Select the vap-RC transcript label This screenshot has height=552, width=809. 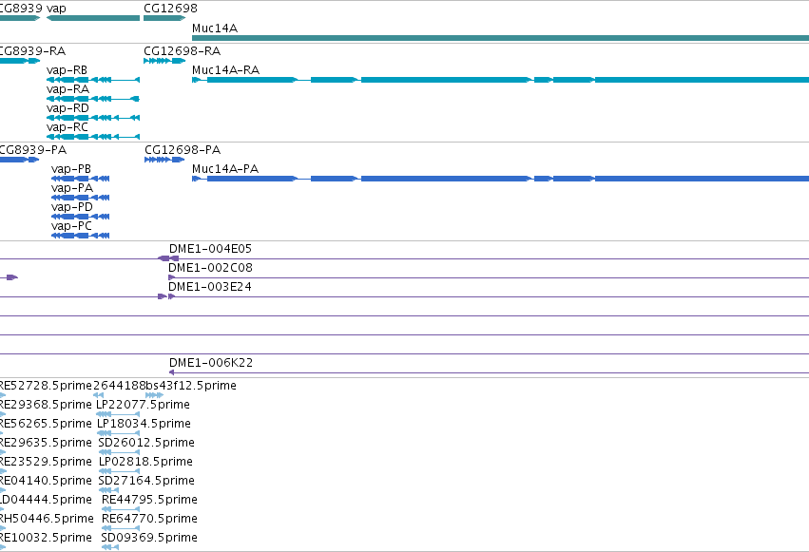67,127
